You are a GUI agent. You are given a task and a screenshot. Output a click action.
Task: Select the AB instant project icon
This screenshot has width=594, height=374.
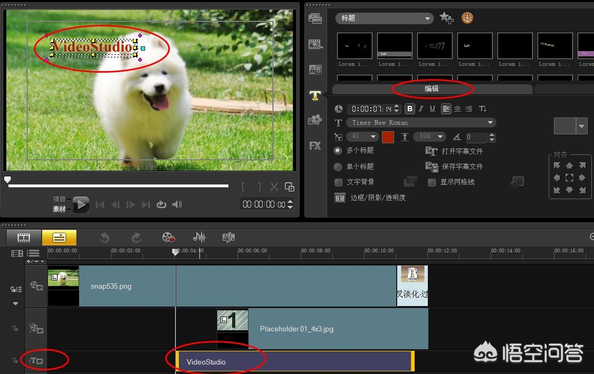pyautogui.click(x=315, y=70)
